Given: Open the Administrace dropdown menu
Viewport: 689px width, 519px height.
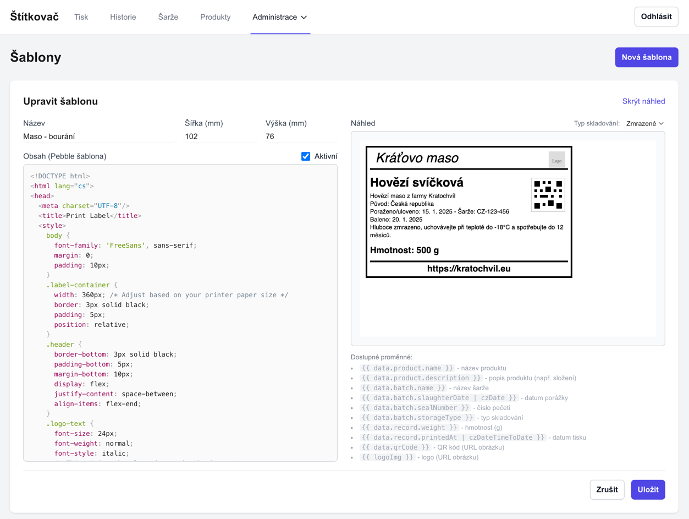Looking at the screenshot, I should click(280, 17).
